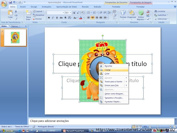Zoom out with minus button
Screen dimensions: 177x133
click(150, 127)
